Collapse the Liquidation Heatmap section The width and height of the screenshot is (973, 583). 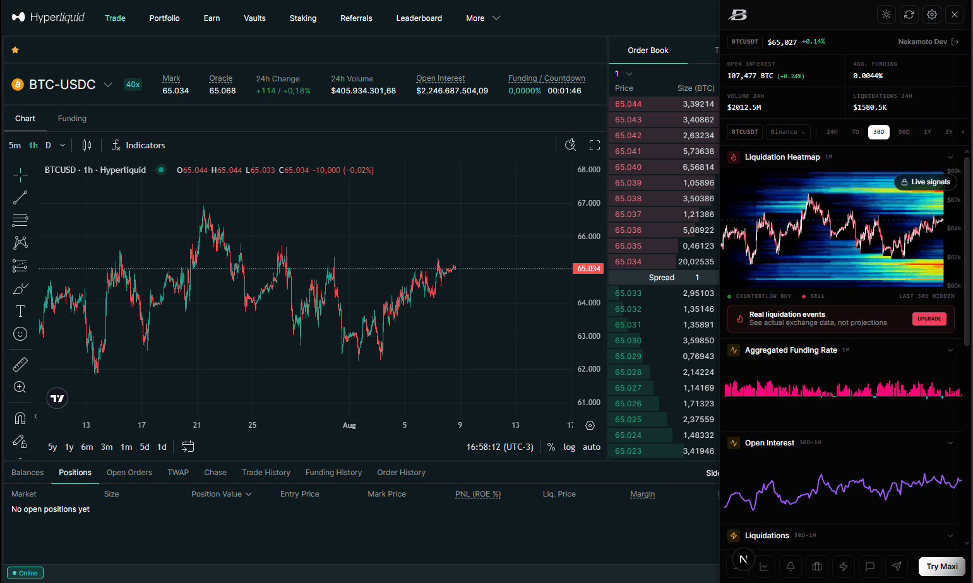pyautogui.click(x=950, y=157)
